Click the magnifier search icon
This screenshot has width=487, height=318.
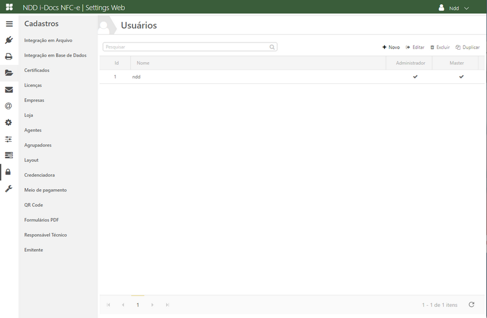[272, 47]
